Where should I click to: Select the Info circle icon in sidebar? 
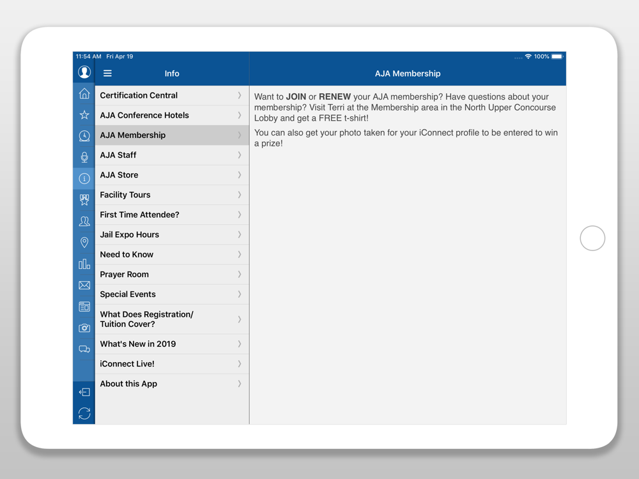tap(84, 178)
